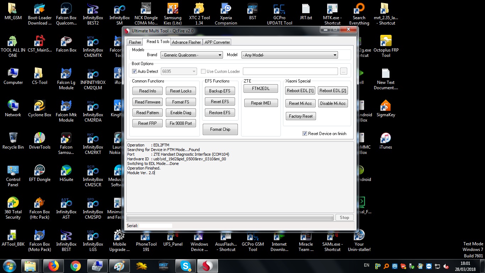
Task: Click the Reset Locks button
Action: pos(181,91)
